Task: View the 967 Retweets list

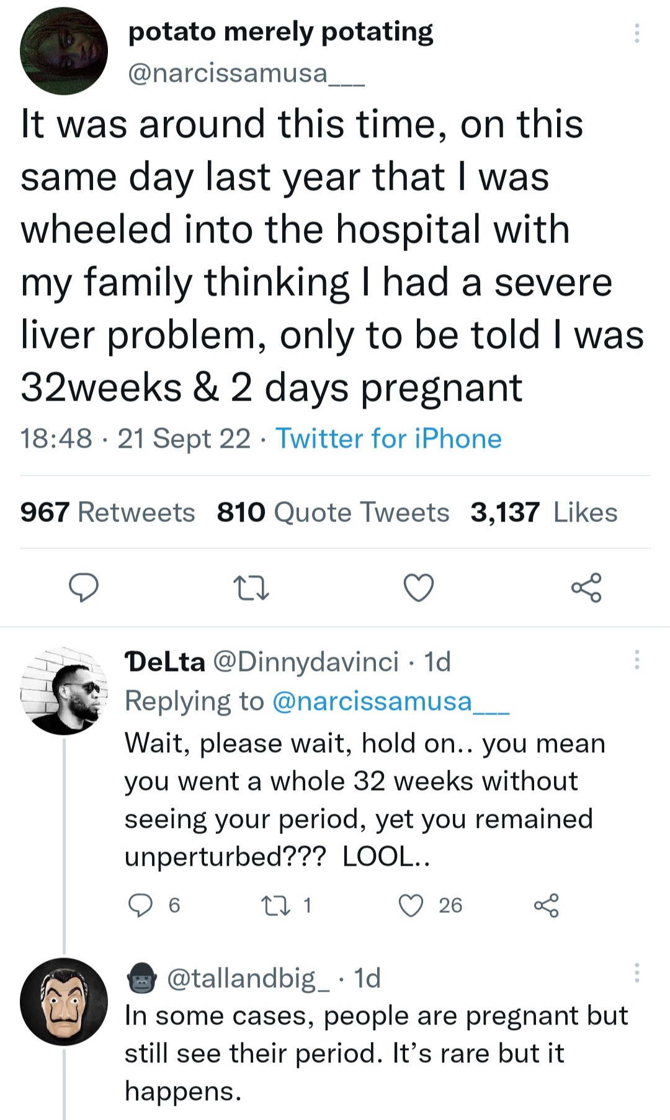Action: [x=108, y=512]
